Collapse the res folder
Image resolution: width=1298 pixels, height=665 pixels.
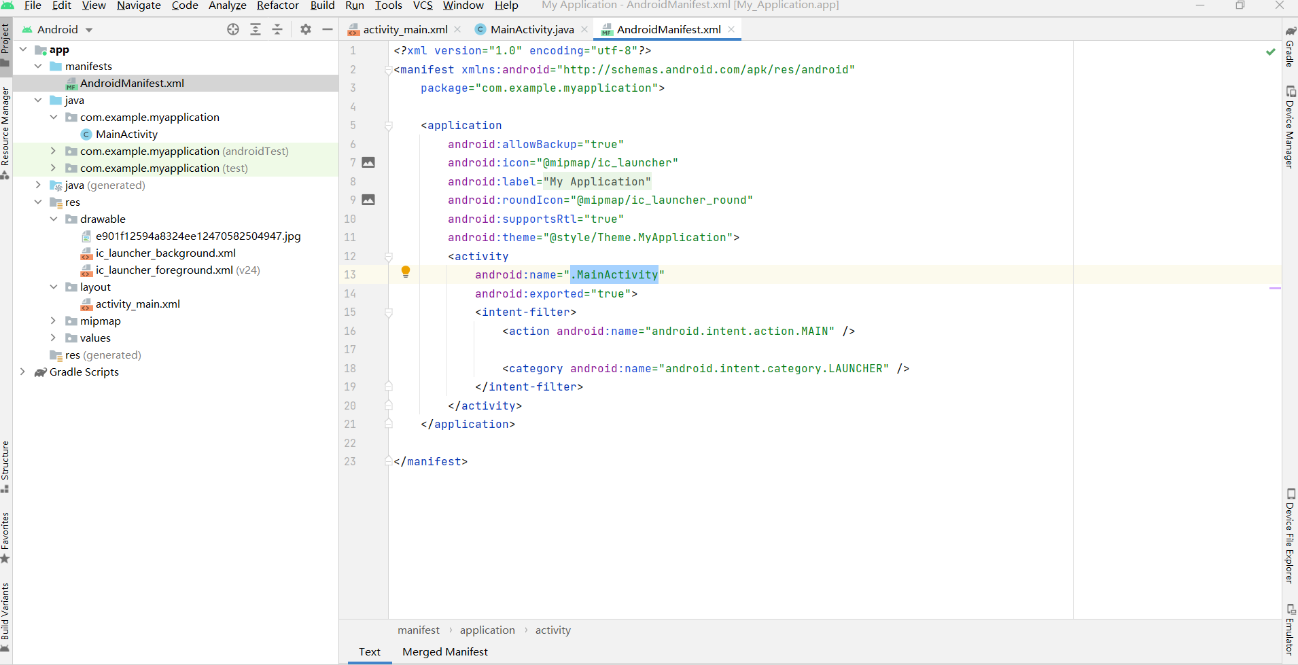38,202
